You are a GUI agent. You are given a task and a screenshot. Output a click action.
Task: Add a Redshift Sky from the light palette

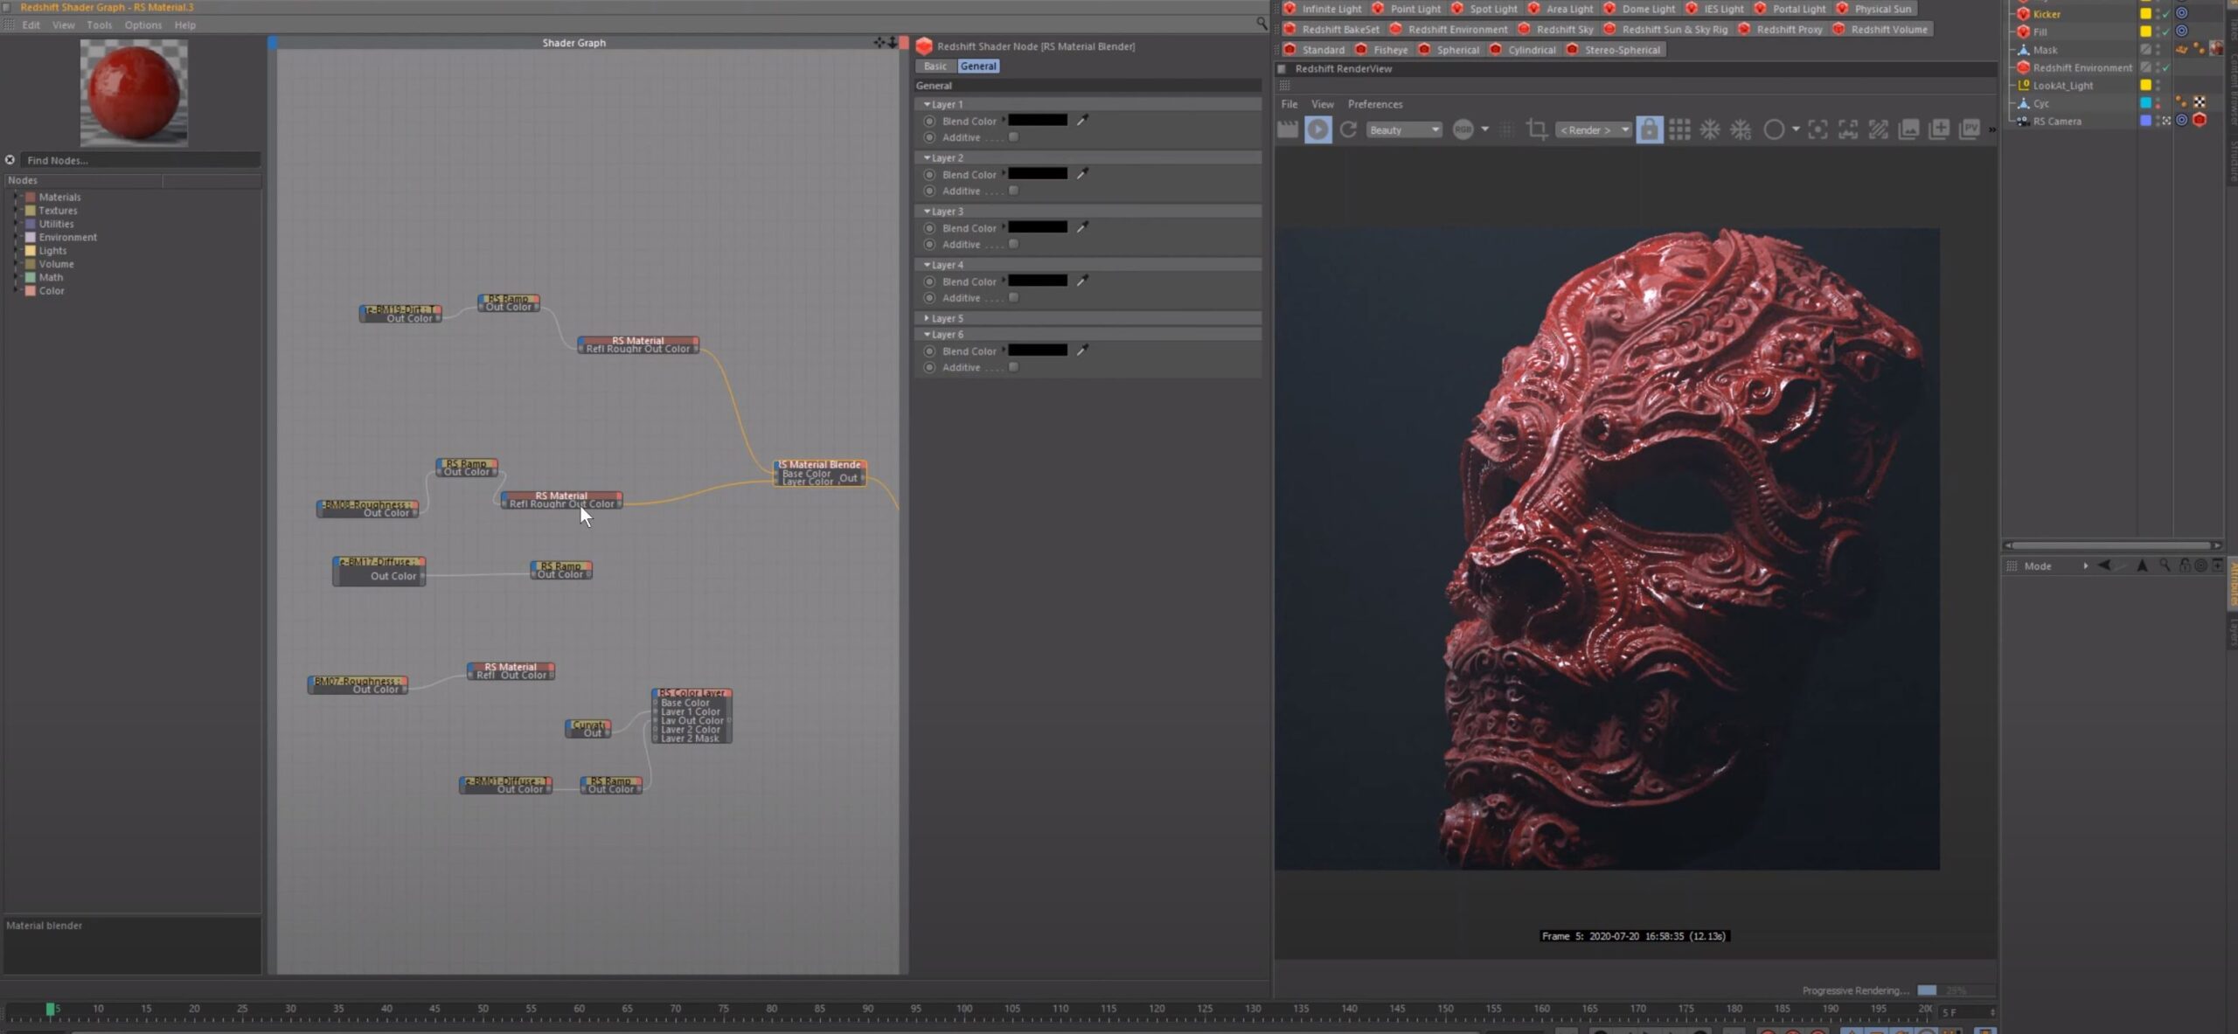pyautogui.click(x=1560, y=29)
